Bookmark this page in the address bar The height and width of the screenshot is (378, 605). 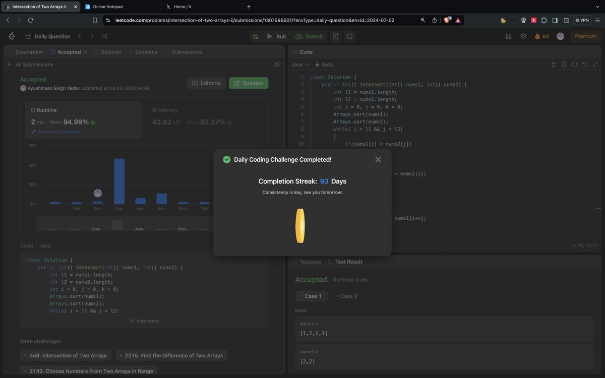(95, 20)
